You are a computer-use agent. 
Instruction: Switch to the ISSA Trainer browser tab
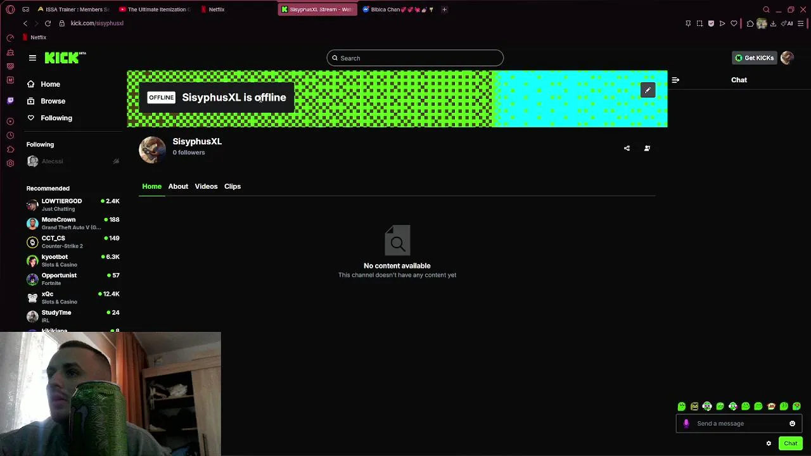pos(73,9)
